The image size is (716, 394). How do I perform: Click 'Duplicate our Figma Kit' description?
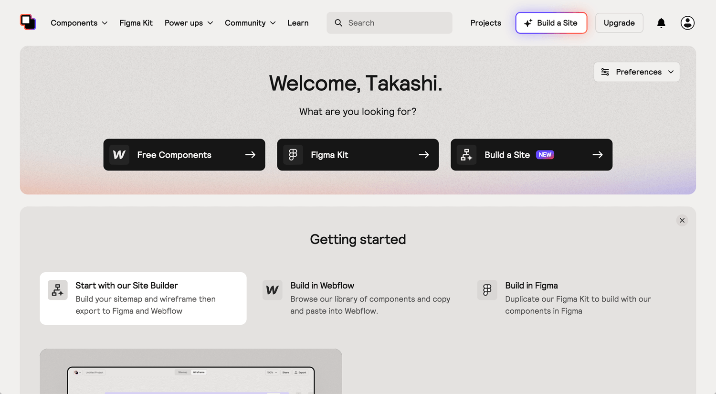578,305
